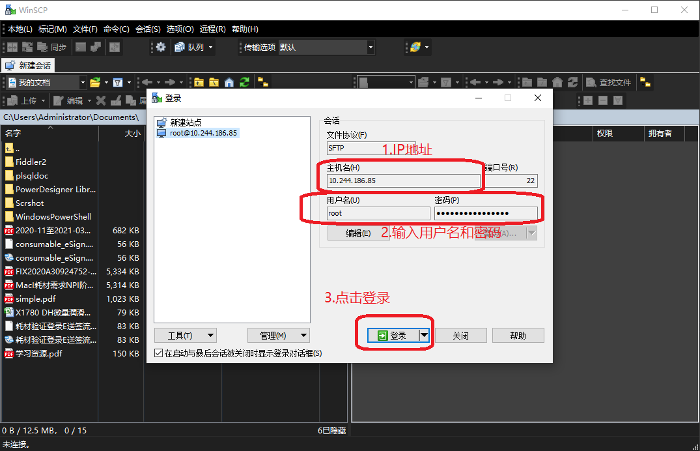The height and width of the screenshot is (451, 700).
Task: Go to the local parent directory icon
Action: pos(199,82)
